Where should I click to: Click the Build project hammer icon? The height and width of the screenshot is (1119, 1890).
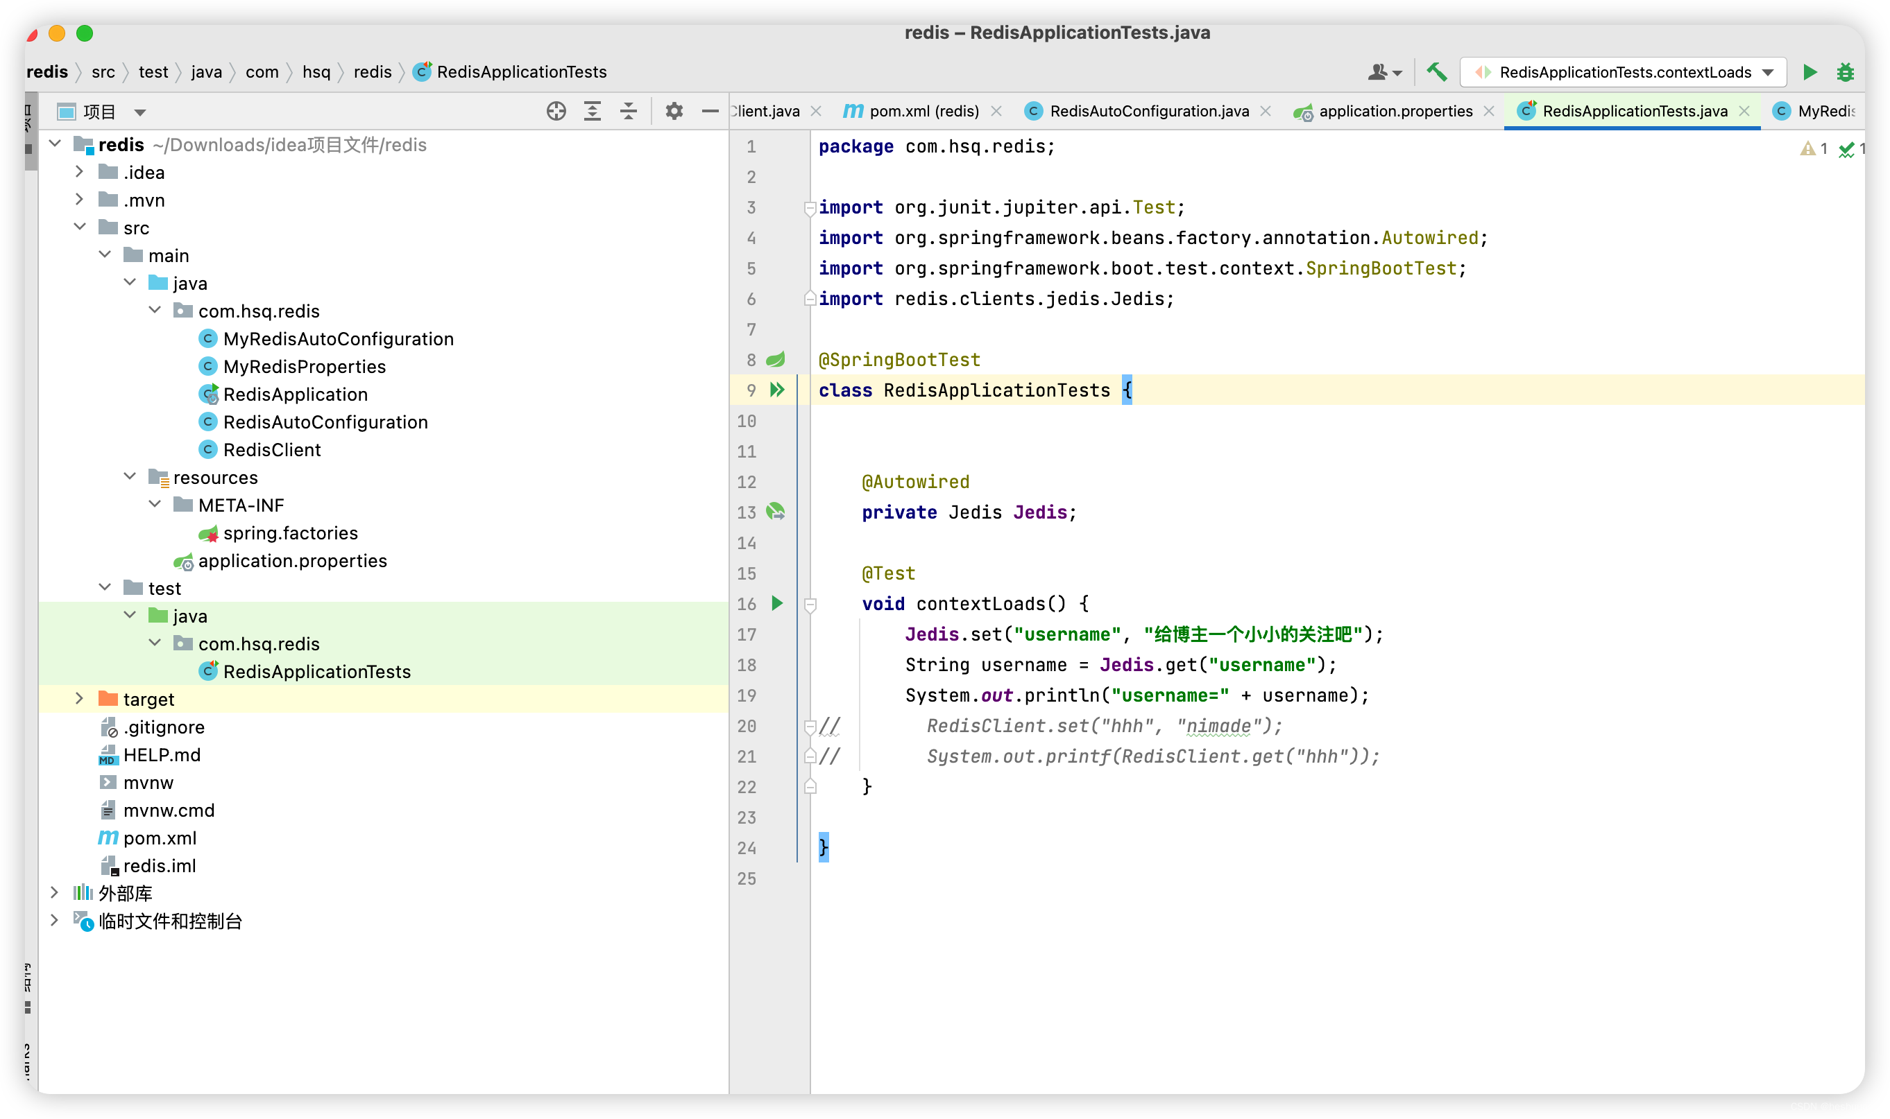1436,71
